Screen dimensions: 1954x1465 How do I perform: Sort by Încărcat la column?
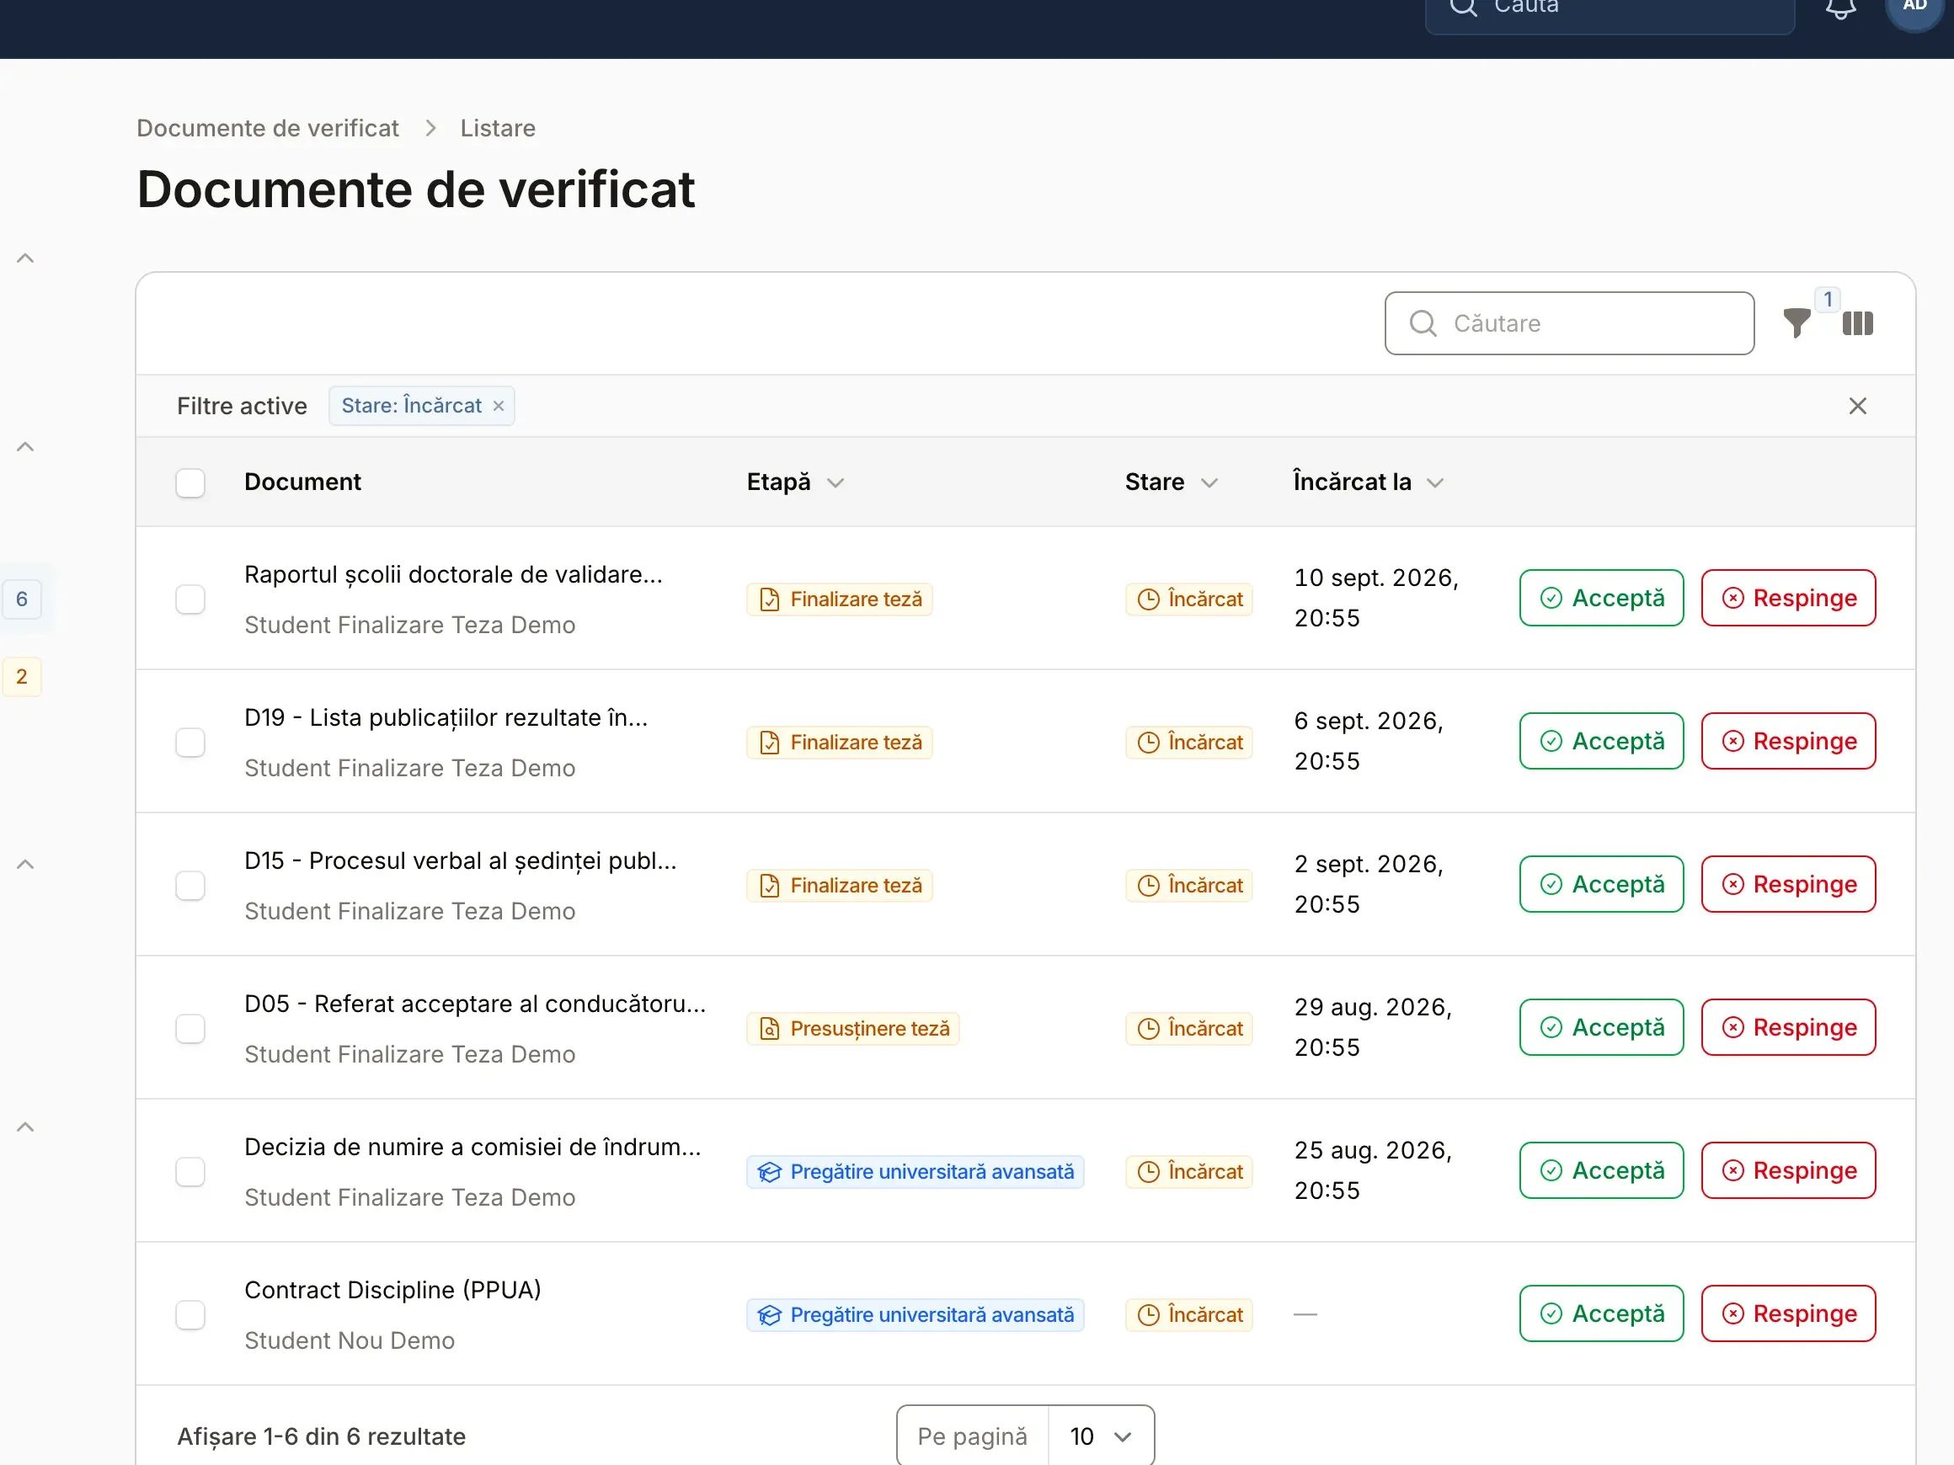pyautogui.click(x=1368, y=482)
